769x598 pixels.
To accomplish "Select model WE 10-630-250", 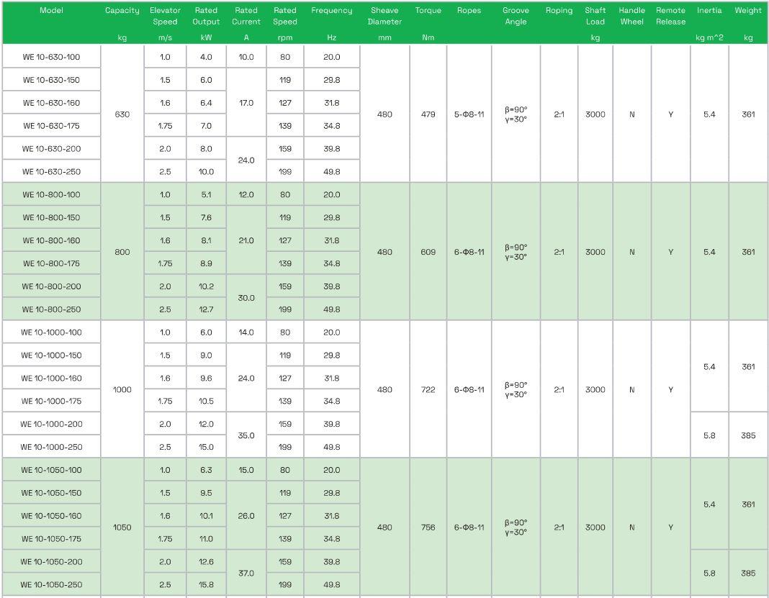I will coord(51,171).
